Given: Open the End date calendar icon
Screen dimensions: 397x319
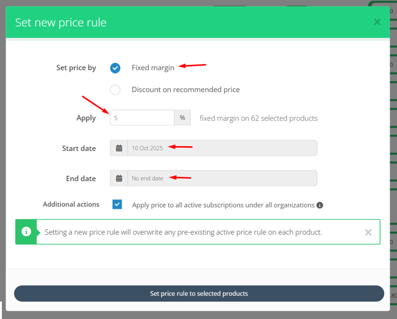Looking at the screenshot, I should [x=119, y=178].
